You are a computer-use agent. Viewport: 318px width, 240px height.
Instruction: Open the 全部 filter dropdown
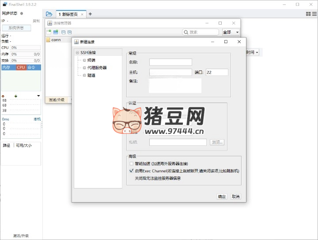click(x=231, y=32)
